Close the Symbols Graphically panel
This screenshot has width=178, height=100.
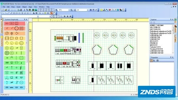tap(27, 19)
